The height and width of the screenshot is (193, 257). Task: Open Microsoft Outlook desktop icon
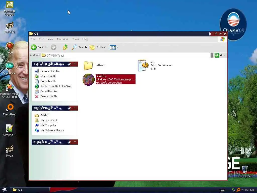[x=10, y=8]
